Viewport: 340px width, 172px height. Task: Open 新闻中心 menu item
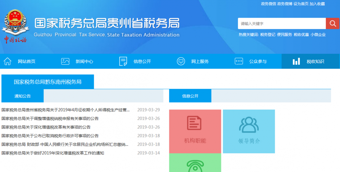tap(84, 62)
